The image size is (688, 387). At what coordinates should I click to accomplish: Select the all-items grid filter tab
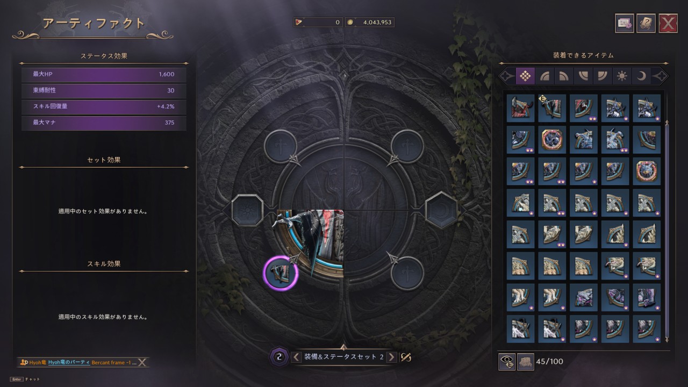(x=526, y=76)
